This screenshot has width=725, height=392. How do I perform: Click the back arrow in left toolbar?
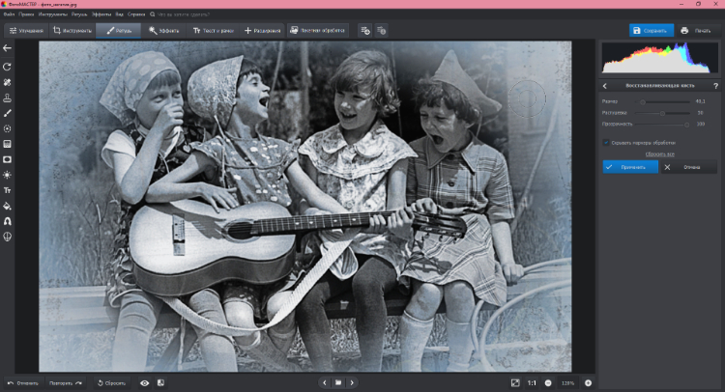[x=8, y=47]
